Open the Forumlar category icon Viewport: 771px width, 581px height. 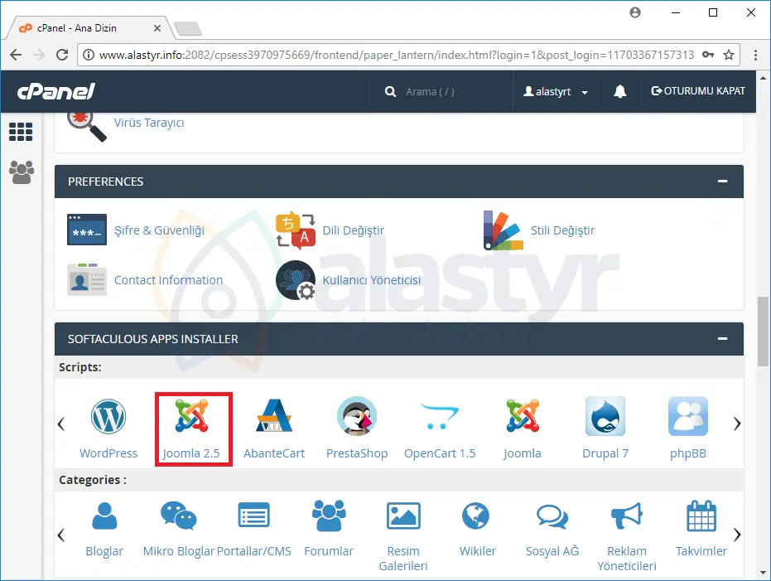point(329,516)
